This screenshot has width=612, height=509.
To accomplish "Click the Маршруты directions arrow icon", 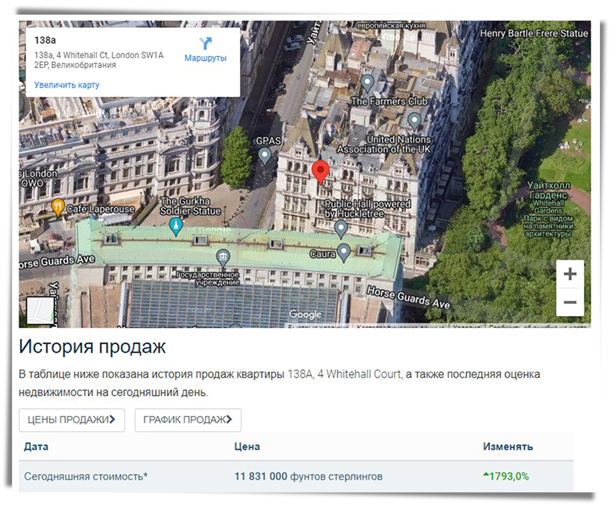I will [206, 43].
